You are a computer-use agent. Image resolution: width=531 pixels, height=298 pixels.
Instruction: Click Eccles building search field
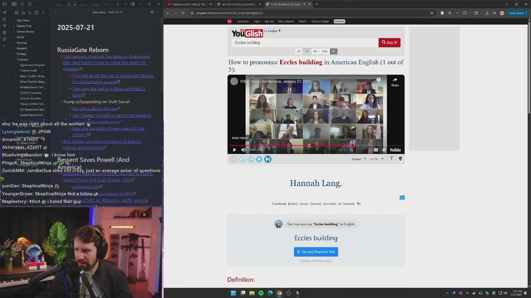[x=305, y=43]
